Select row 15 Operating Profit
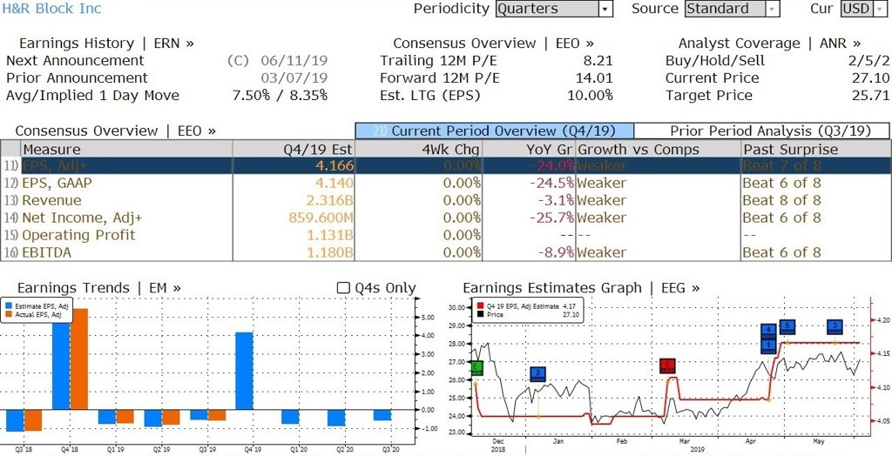 (x=444, y=235)
